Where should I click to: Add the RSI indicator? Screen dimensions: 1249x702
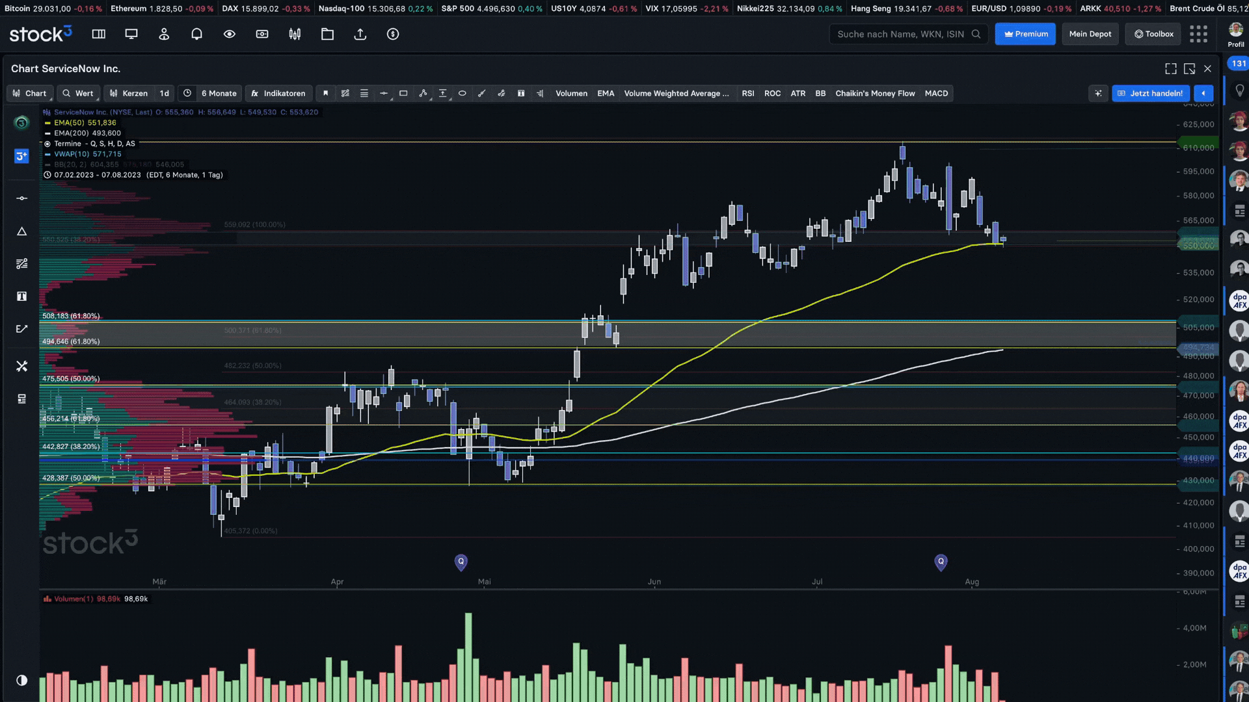point(748,93)
